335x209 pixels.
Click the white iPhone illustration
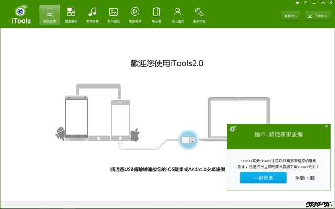click(x=120, y=120)
